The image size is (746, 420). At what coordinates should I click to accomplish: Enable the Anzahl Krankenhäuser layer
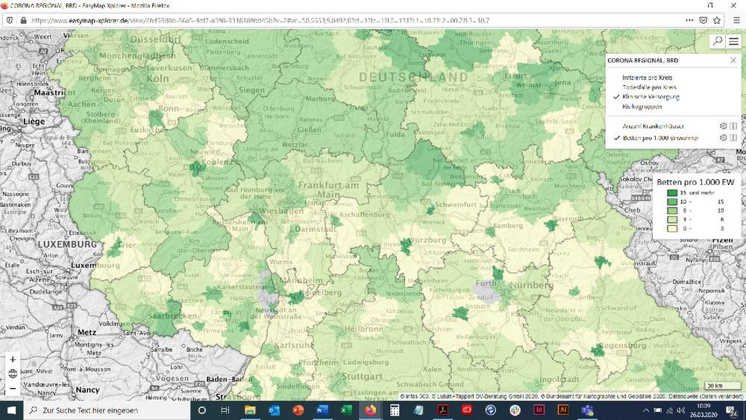click(653, 126)
